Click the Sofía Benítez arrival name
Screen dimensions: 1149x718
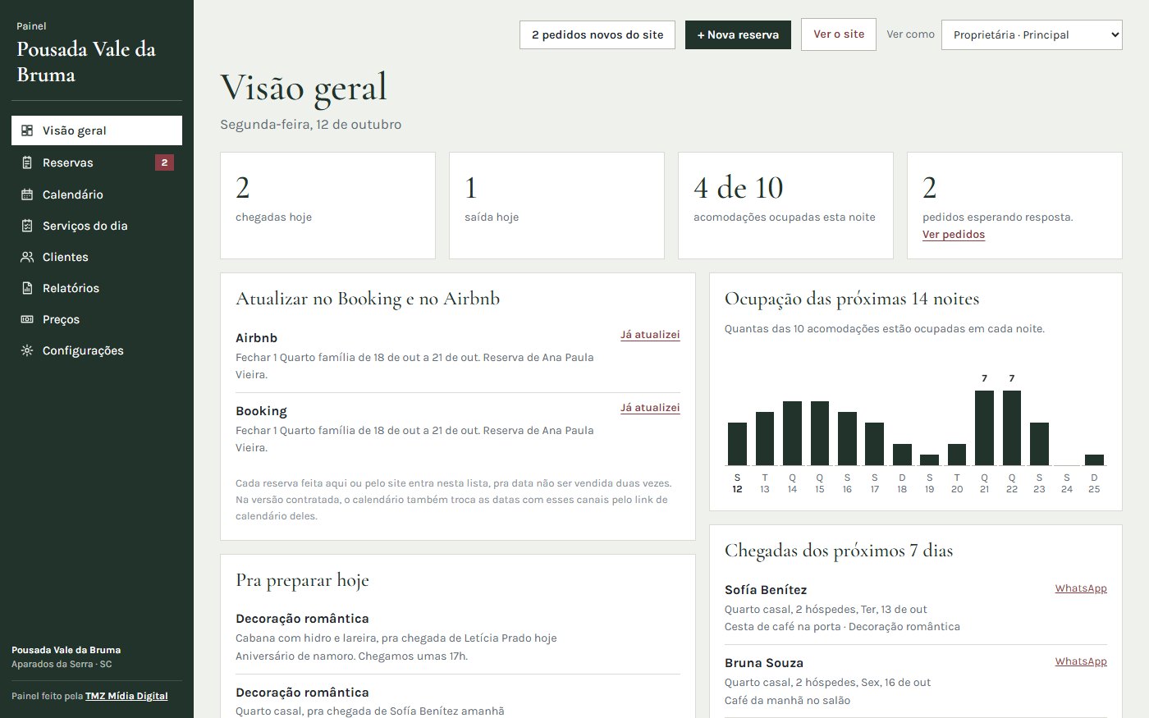coord(766,590)
